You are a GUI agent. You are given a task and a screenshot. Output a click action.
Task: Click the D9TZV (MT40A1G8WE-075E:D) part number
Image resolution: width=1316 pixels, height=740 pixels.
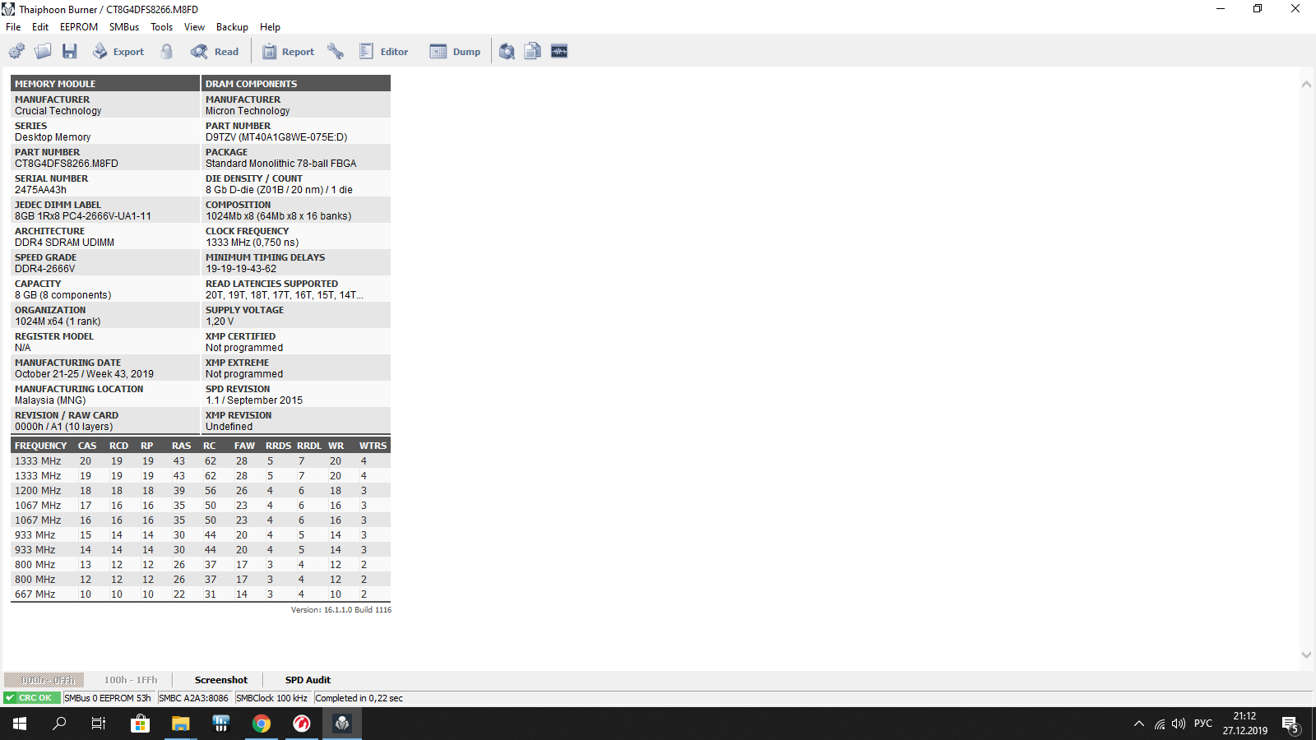click(276, 137)
